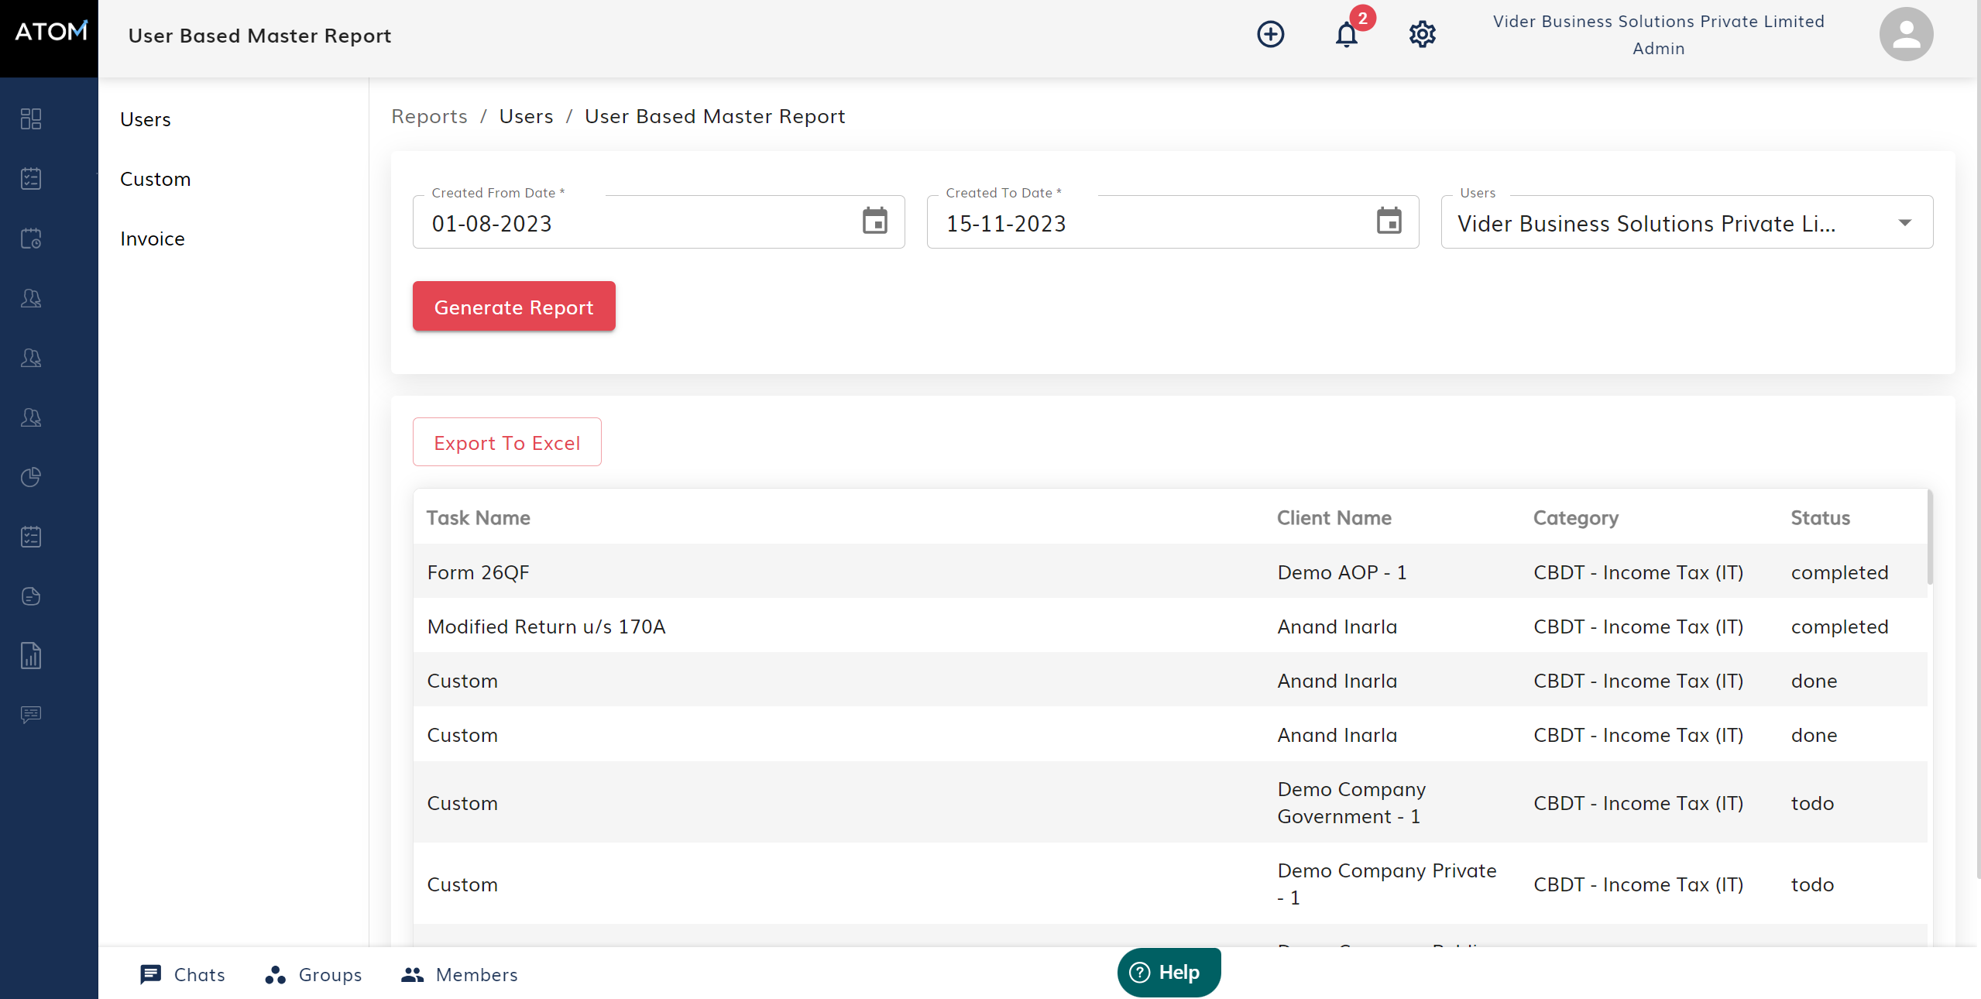Click the green Help button

click(1168, 972)
